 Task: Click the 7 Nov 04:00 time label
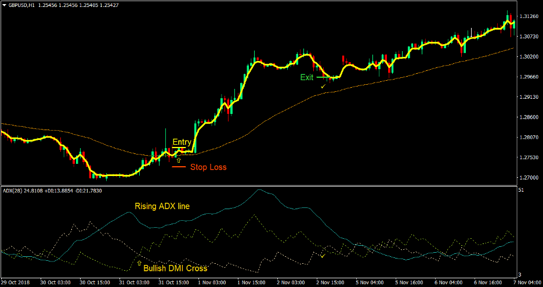point(527,282)
